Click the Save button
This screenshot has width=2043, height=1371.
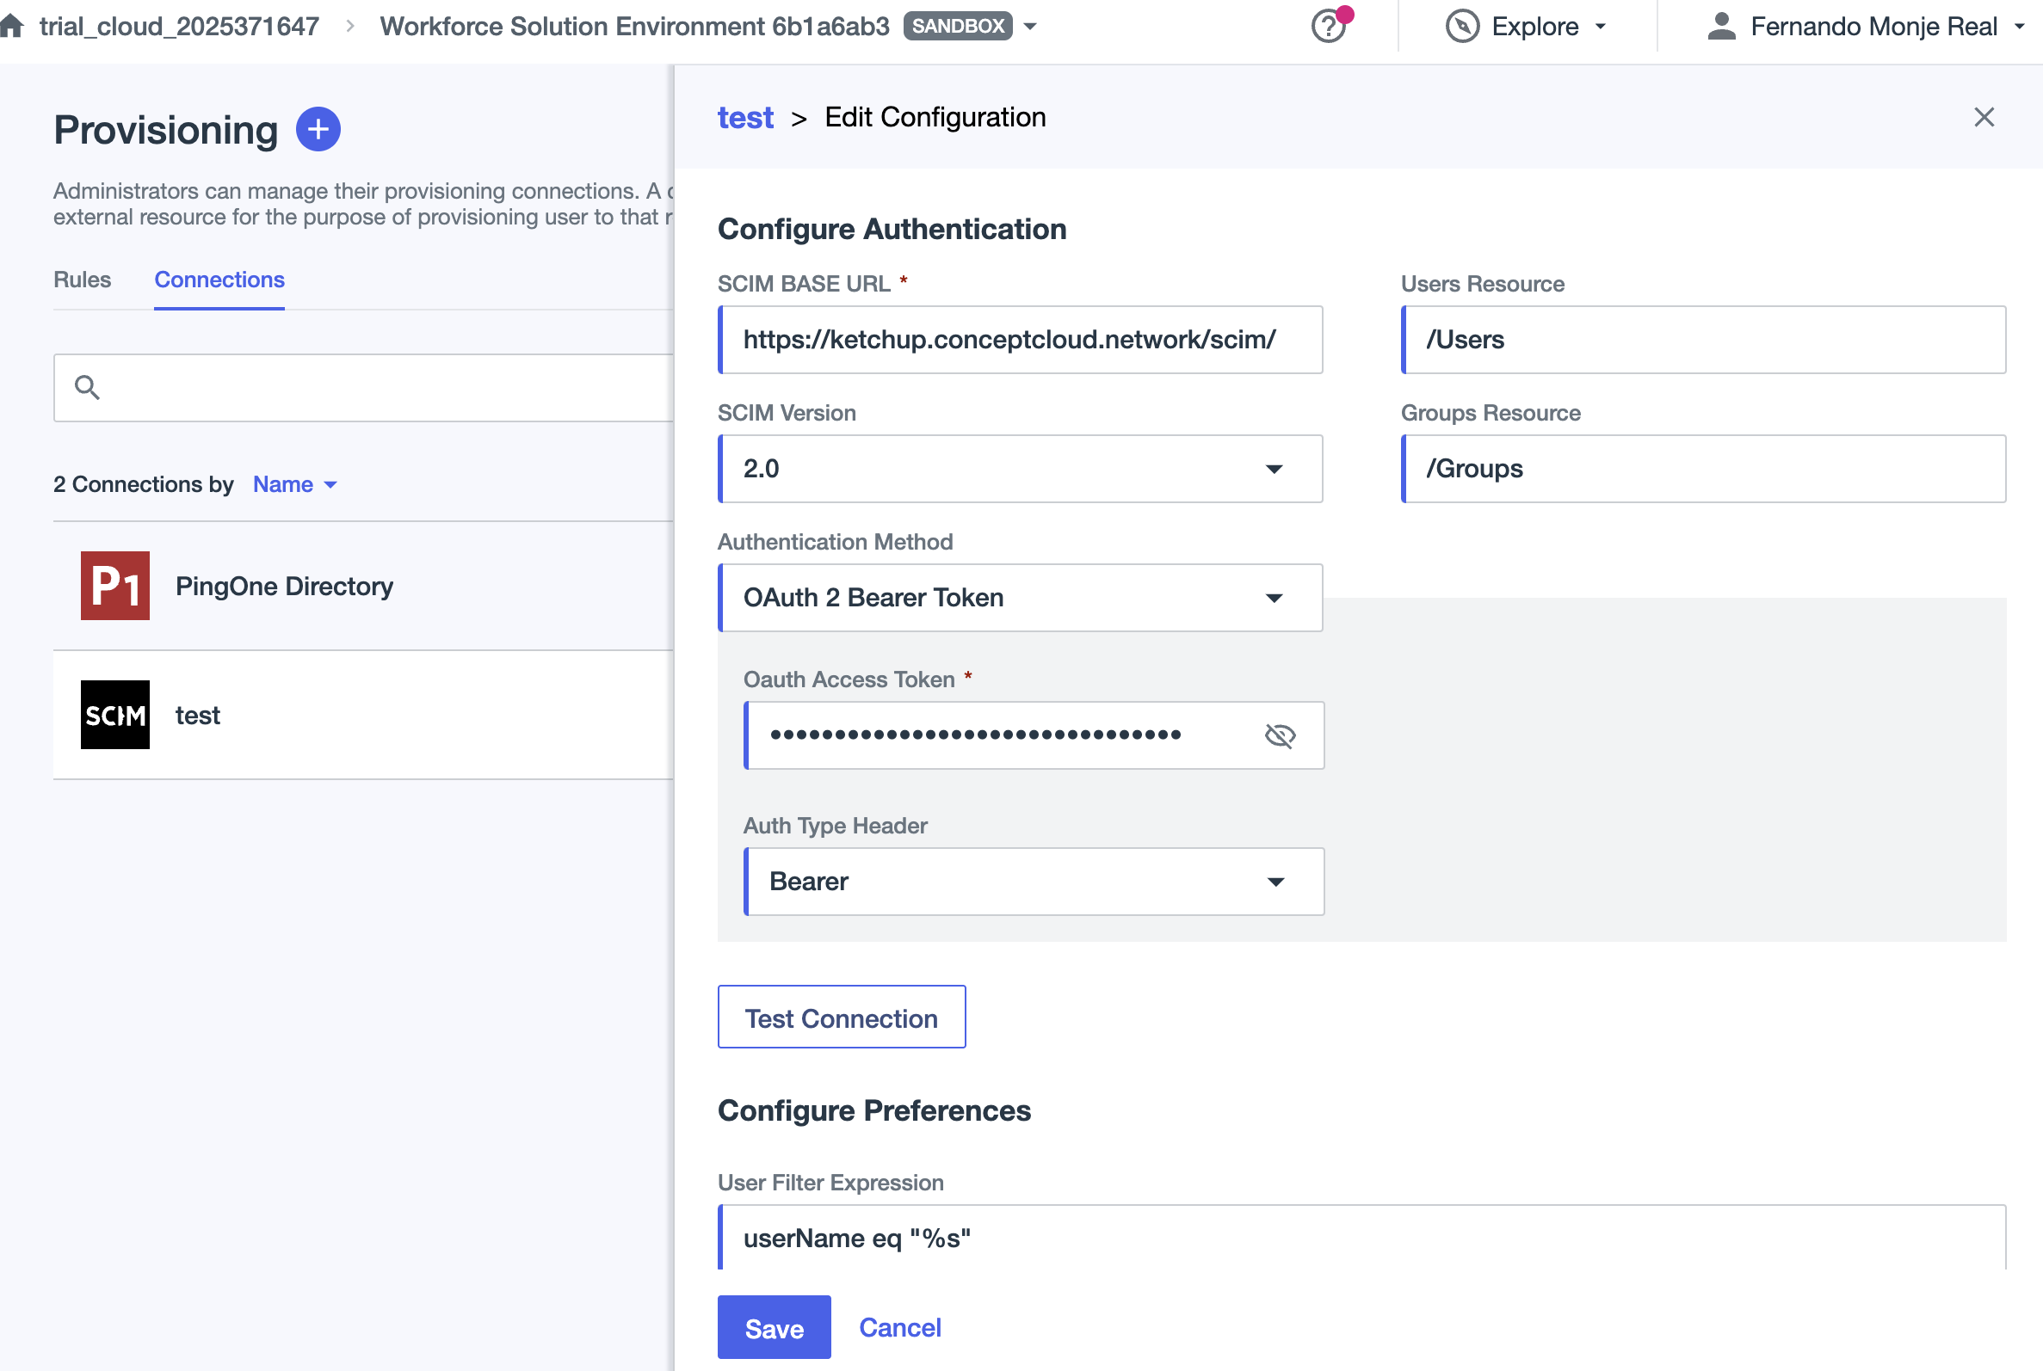773,1327
